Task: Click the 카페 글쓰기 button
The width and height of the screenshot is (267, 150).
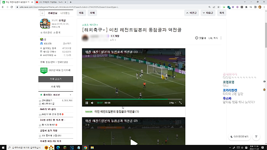Action: 56,79
